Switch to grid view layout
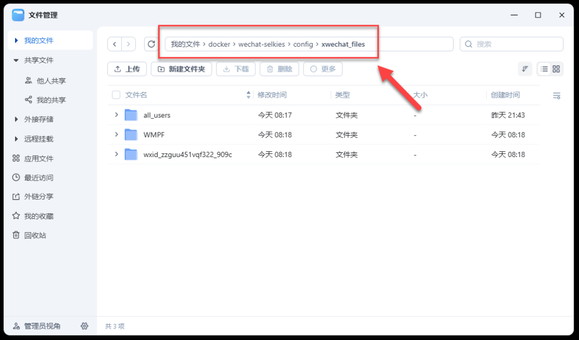Viewport: 579px width, 340px height. coord(555,69)
